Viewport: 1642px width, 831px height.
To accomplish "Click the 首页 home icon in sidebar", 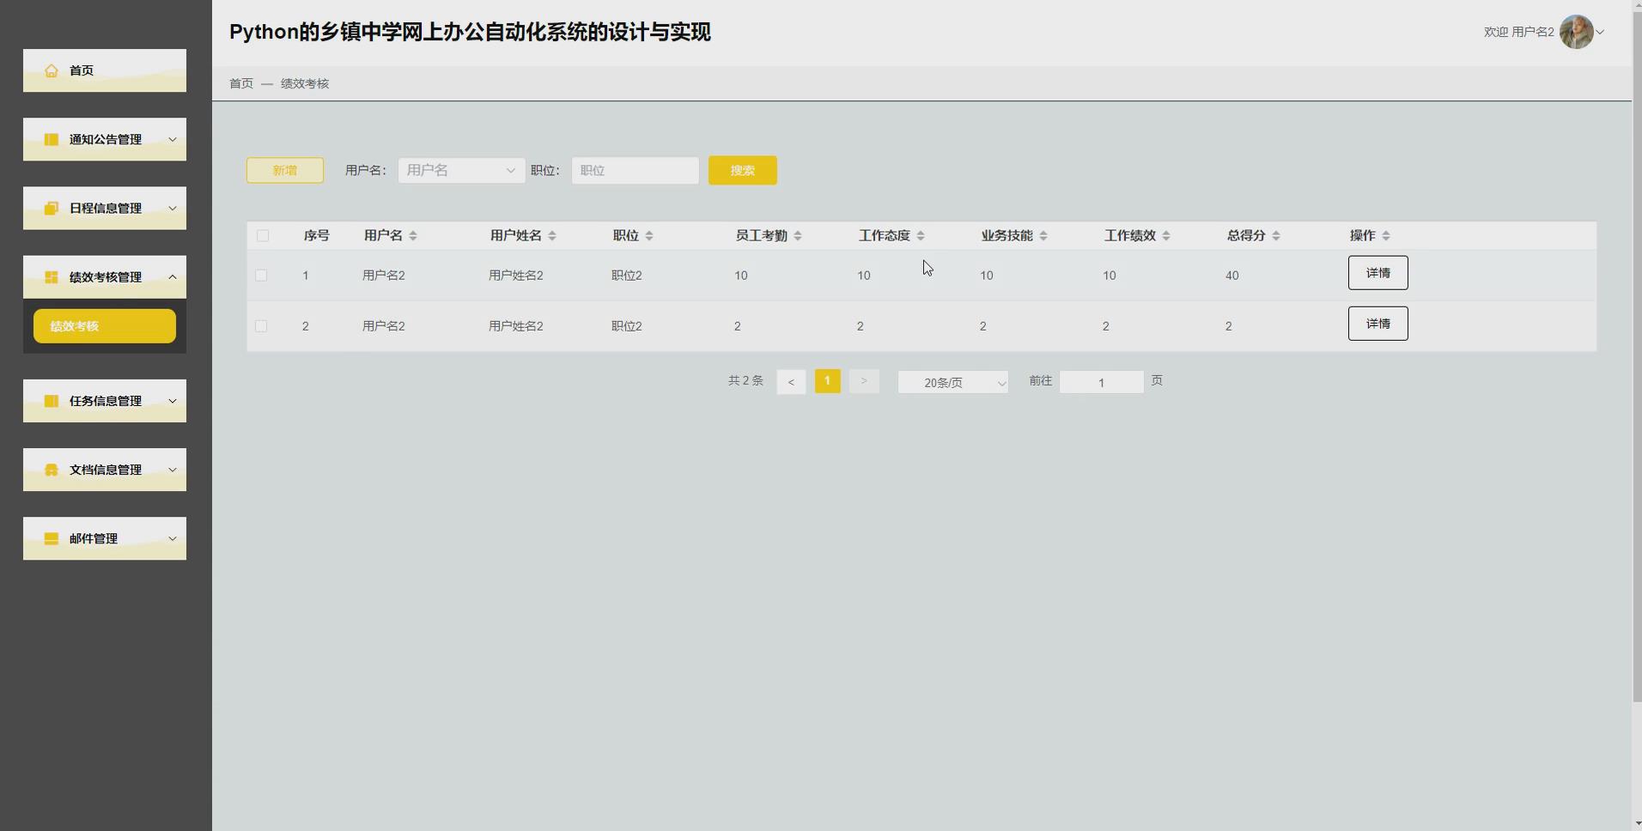I will pyautogui.click(x=51, y=70).
